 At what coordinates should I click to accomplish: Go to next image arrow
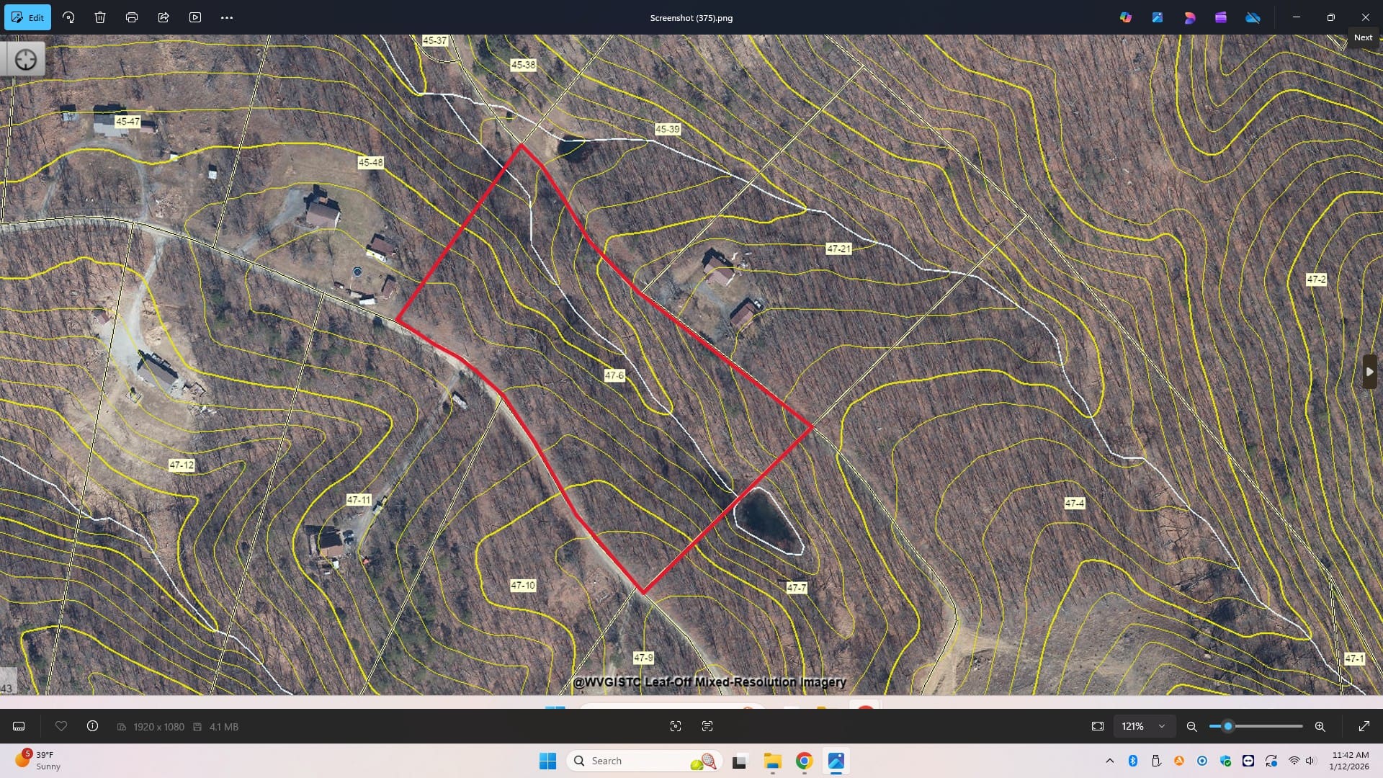[x=1369, y=372]
